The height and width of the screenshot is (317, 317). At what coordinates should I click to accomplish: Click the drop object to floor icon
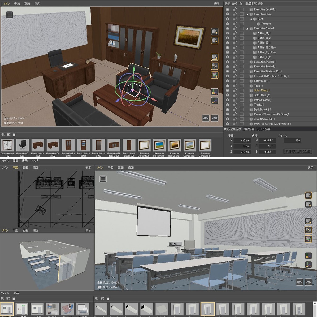point(215,57)
